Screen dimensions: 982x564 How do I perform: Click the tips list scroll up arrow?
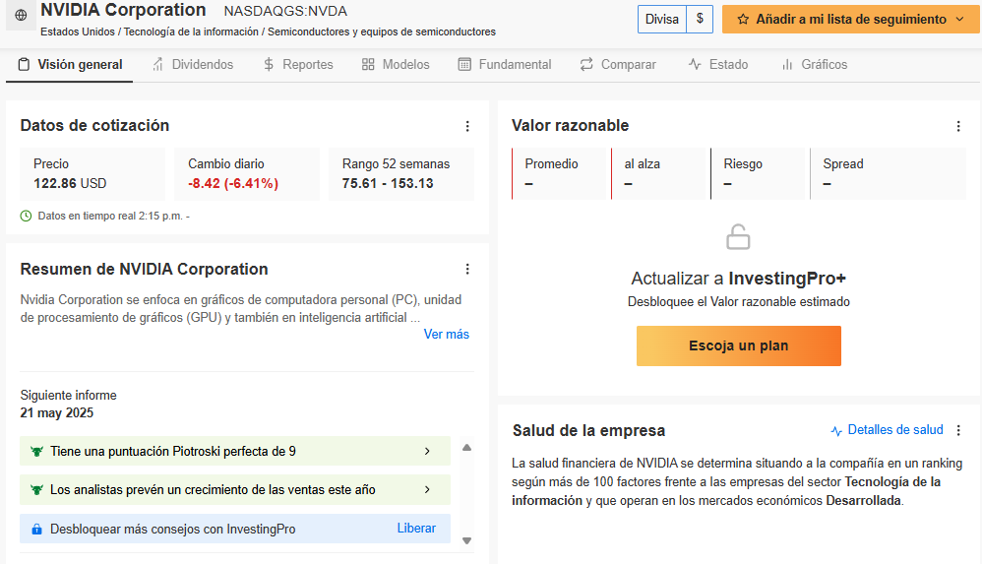point(466,448)
